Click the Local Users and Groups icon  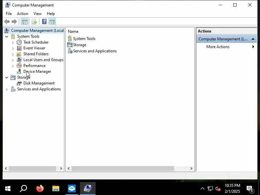[19, 60]
